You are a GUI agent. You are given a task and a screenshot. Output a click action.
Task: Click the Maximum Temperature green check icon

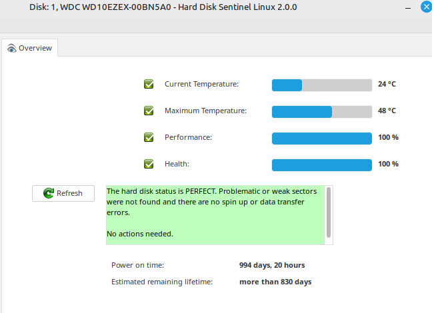149,111
